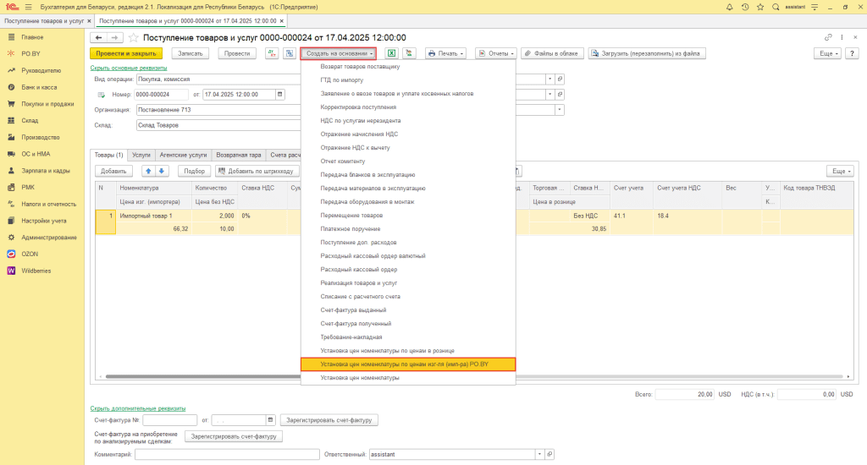Go back with the left arrow
Screen dimensions: 867x465
click(x=98, y=37)
